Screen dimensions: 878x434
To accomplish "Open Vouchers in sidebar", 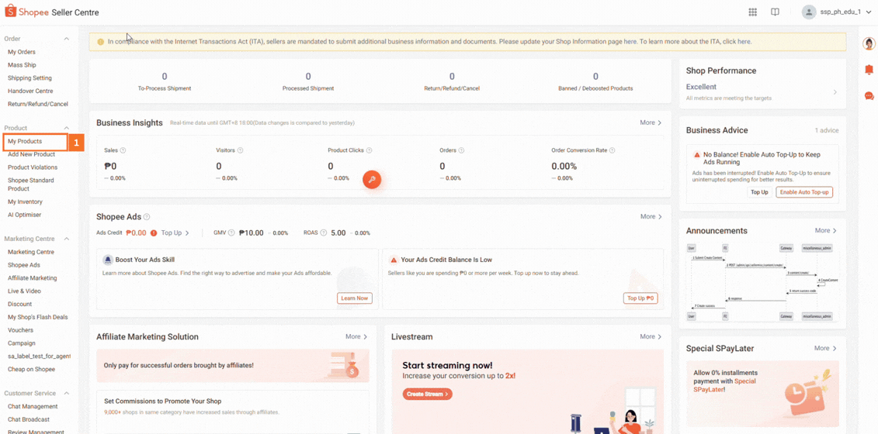I will point(21,330).
